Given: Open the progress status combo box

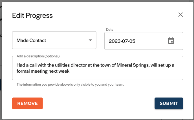Looking at the screenshot, I should [54, 40].
